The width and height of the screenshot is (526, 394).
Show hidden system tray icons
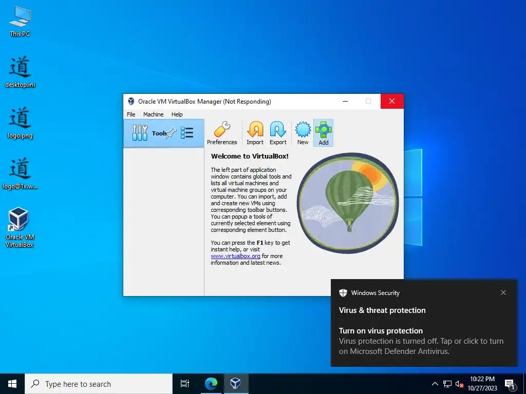[x=435, y=384]
